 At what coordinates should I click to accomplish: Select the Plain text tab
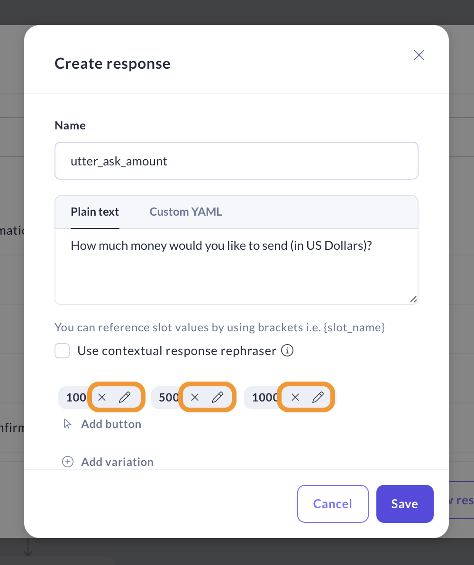pos(95,212)
